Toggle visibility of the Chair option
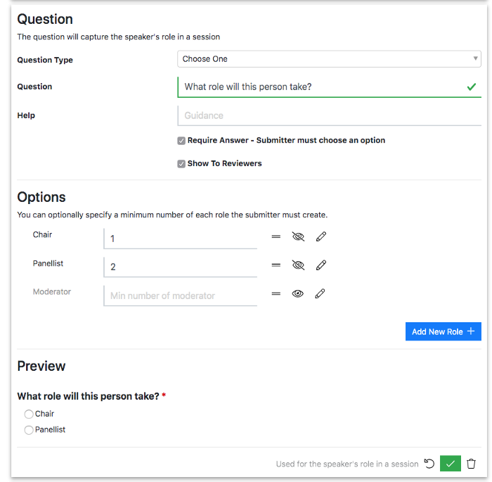 tap(298, 236)
